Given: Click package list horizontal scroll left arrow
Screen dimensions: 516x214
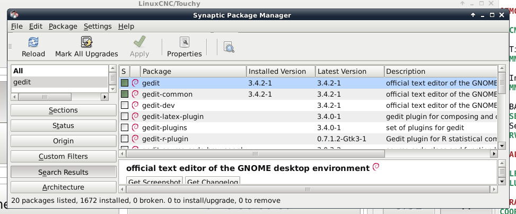Looking at the screenshot, I should tap(122, 153).
